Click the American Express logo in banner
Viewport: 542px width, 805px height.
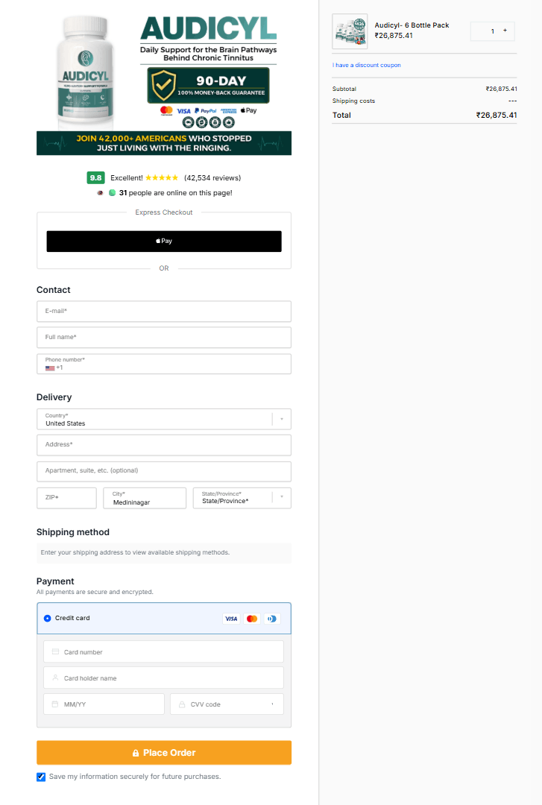[x=229, y=110]
